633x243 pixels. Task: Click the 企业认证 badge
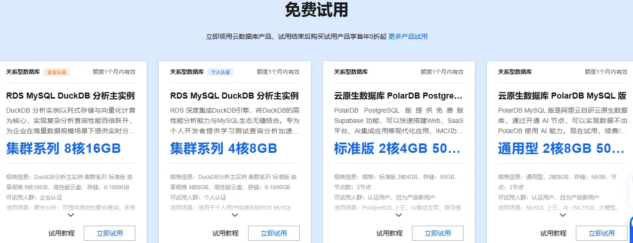coord(57,72)
